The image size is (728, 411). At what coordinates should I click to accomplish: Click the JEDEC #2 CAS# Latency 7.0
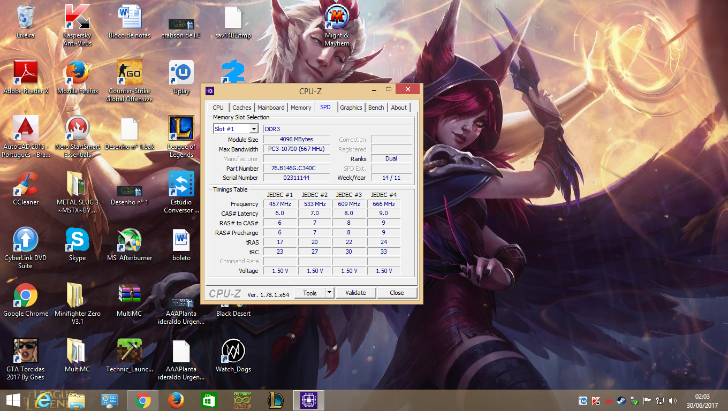[x=315, y=213]
